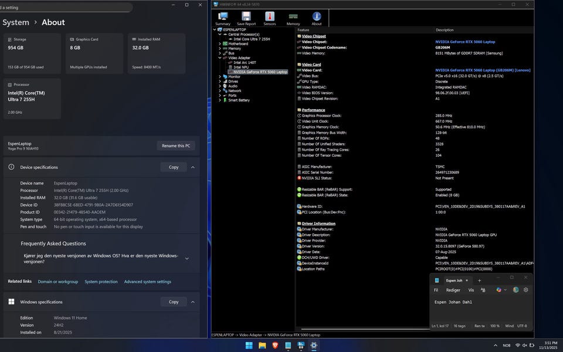Open Notepad settings gear icon
Viewport: 563px width, 352px height.
(526, 290)
